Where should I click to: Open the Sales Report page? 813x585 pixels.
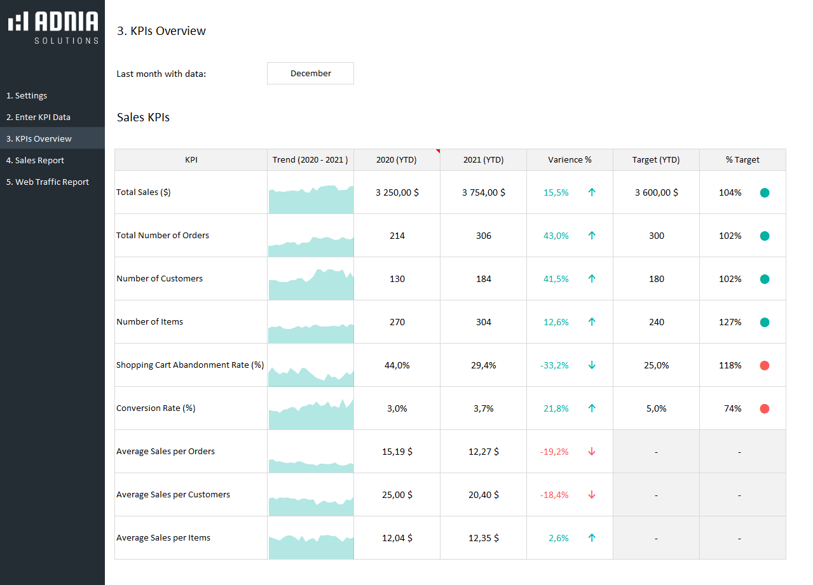(35, 161)
